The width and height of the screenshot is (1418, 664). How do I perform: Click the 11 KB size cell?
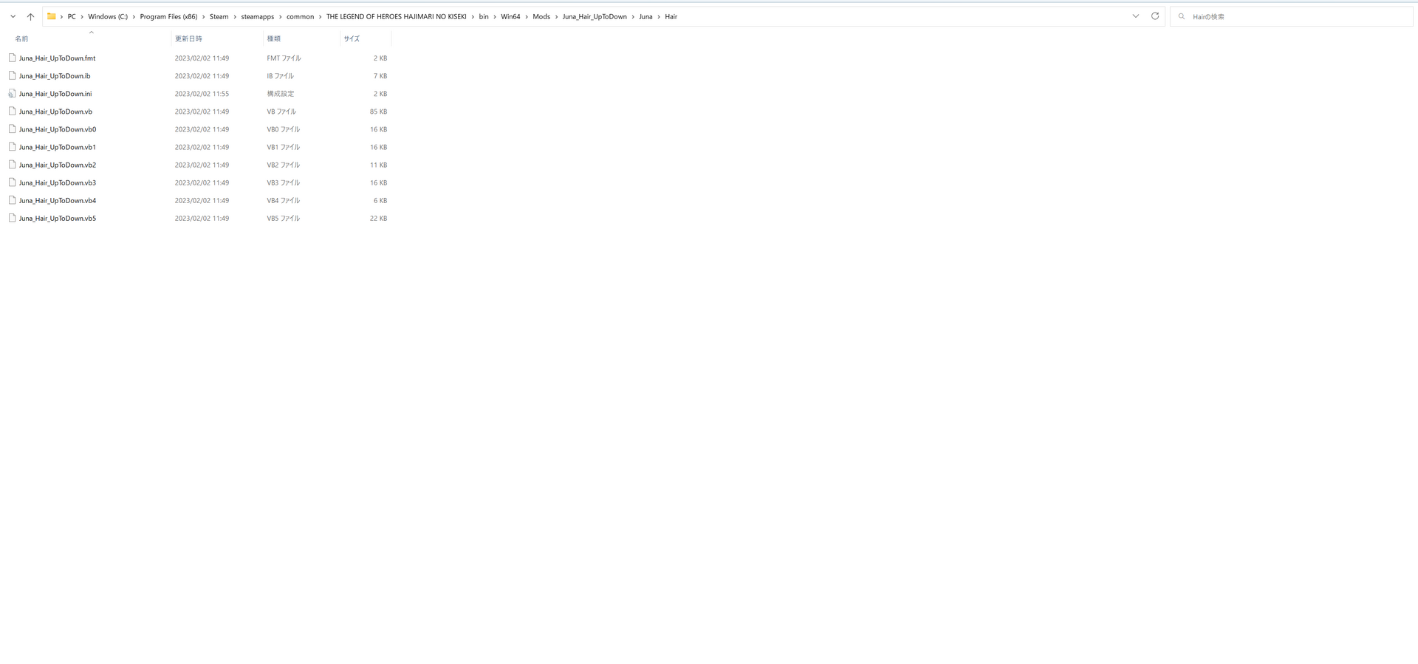[x=378, y=165]
